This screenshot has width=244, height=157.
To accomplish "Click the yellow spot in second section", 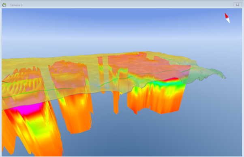I will coord(82,102).
